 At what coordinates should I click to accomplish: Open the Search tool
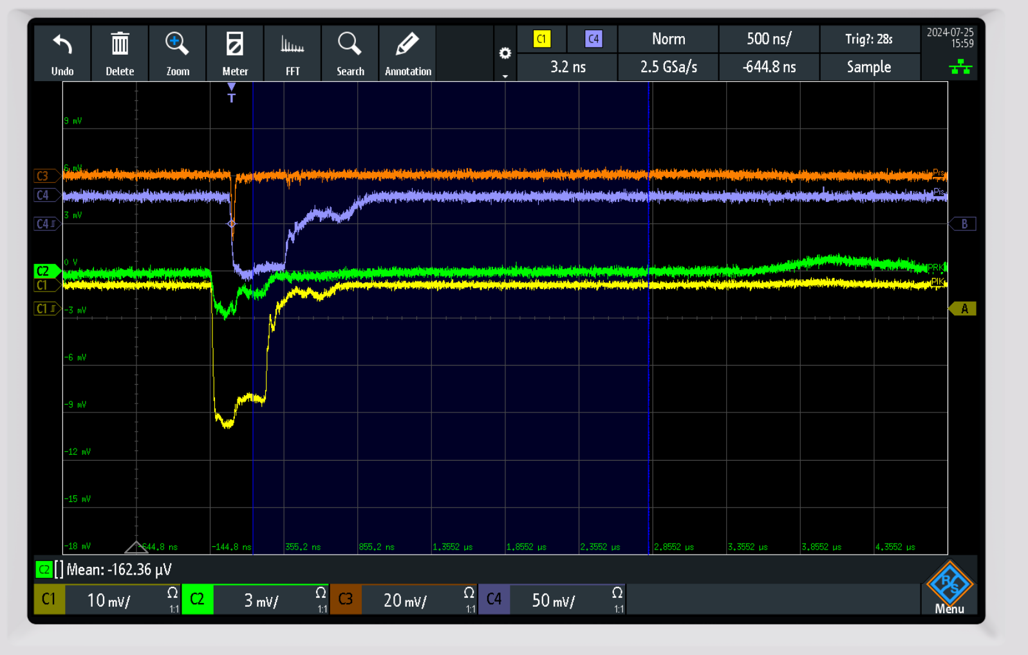click(350, 45)
